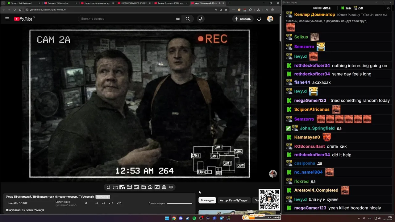Click the small channel avatar beside player
Viewport: 395px width, 222px height.
point(273,174)
